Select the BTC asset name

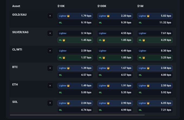15,67
